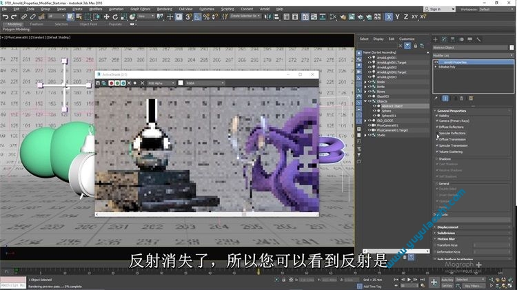Image resolution: width=517 pixels, height=290 pixels.
Task: Restrict to Y axis button
Action: pos(397,17)
